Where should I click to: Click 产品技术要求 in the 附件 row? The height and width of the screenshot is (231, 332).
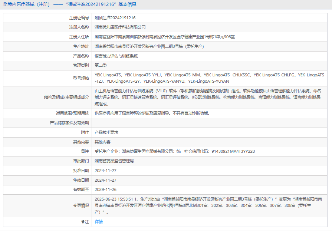click(x=106, y=132)
